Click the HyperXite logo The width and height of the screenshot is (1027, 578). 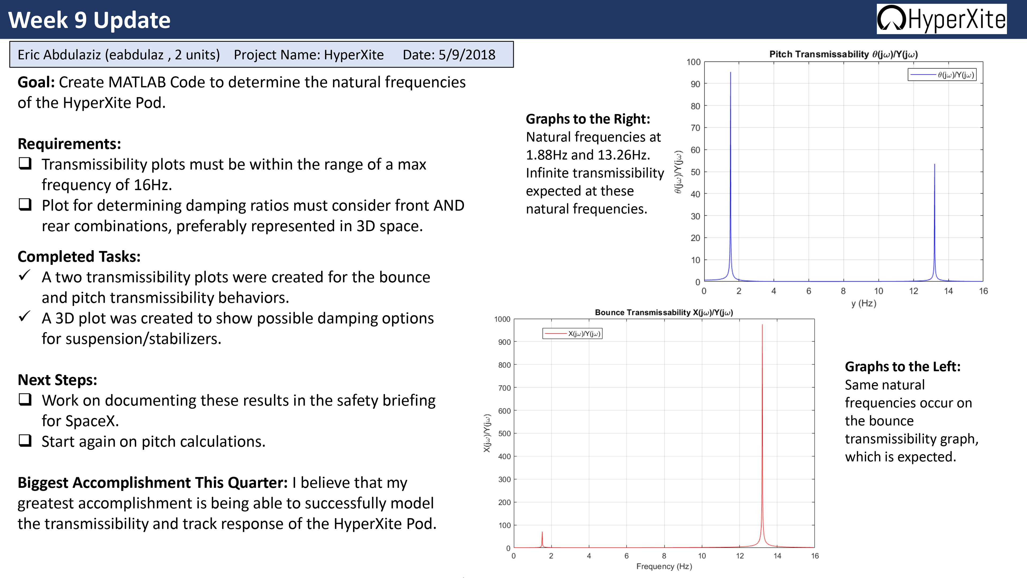click(941, 19)
